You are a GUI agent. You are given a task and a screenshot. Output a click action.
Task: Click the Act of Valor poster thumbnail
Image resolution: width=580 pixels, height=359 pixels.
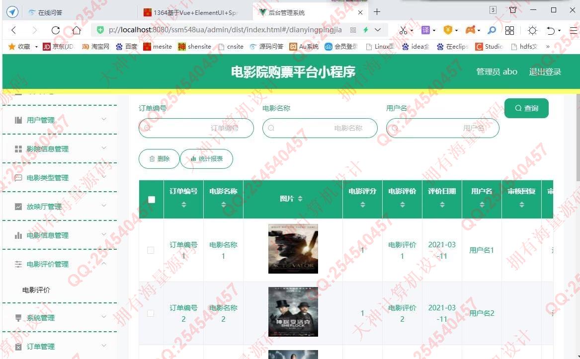[x=293, y=249]
